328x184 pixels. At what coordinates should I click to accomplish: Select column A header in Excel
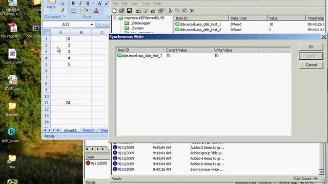click(60, 32)
